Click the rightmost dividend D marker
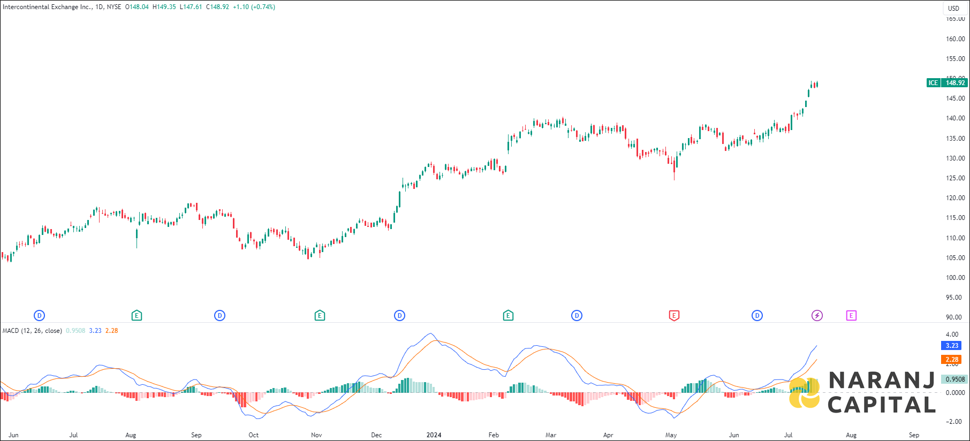Screen dimensions: 970x441 point(757,316)
